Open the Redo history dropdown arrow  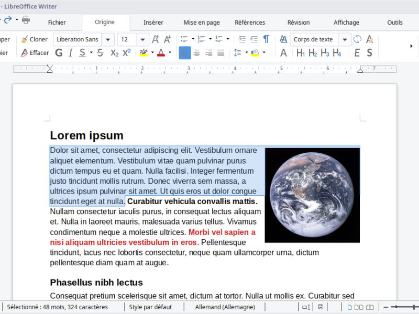click(x=17, y=20)
